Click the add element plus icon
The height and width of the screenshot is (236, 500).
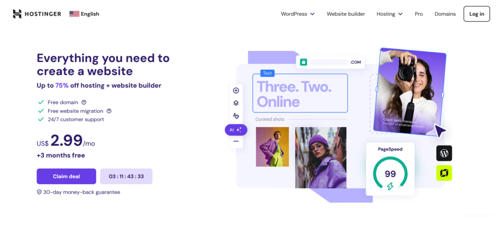[236, 91]
